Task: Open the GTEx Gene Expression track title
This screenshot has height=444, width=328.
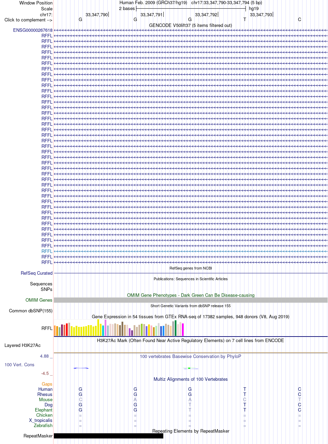Action: [x=191, y=317]
